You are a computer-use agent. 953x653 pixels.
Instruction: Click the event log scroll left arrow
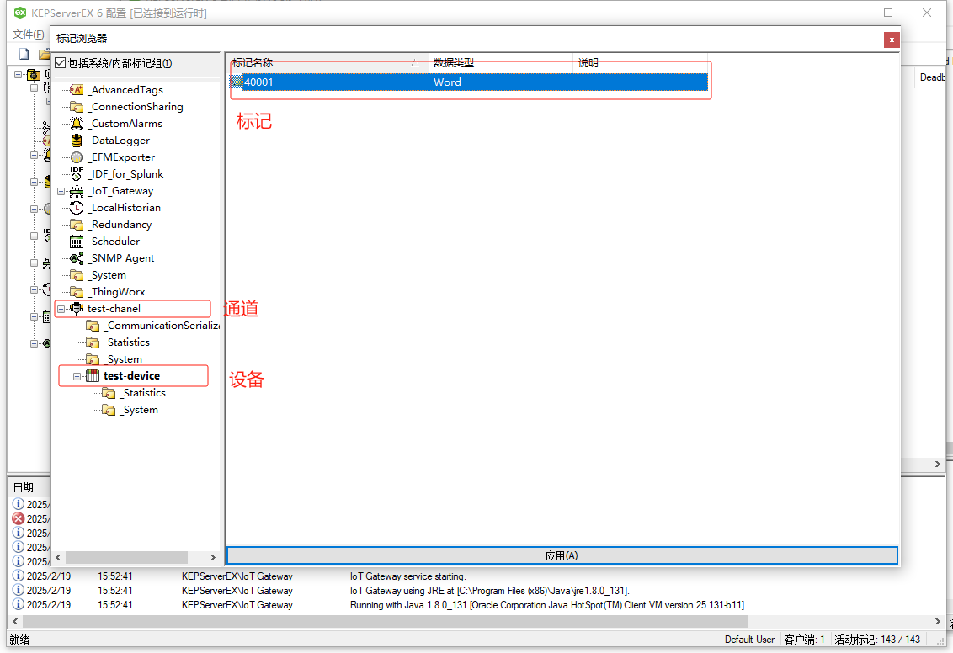[16, 621]
